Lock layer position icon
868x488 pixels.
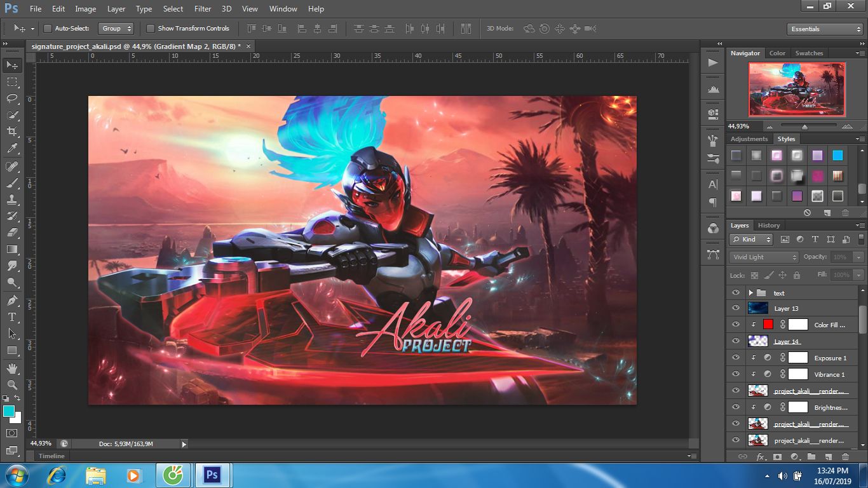[782, 275]
